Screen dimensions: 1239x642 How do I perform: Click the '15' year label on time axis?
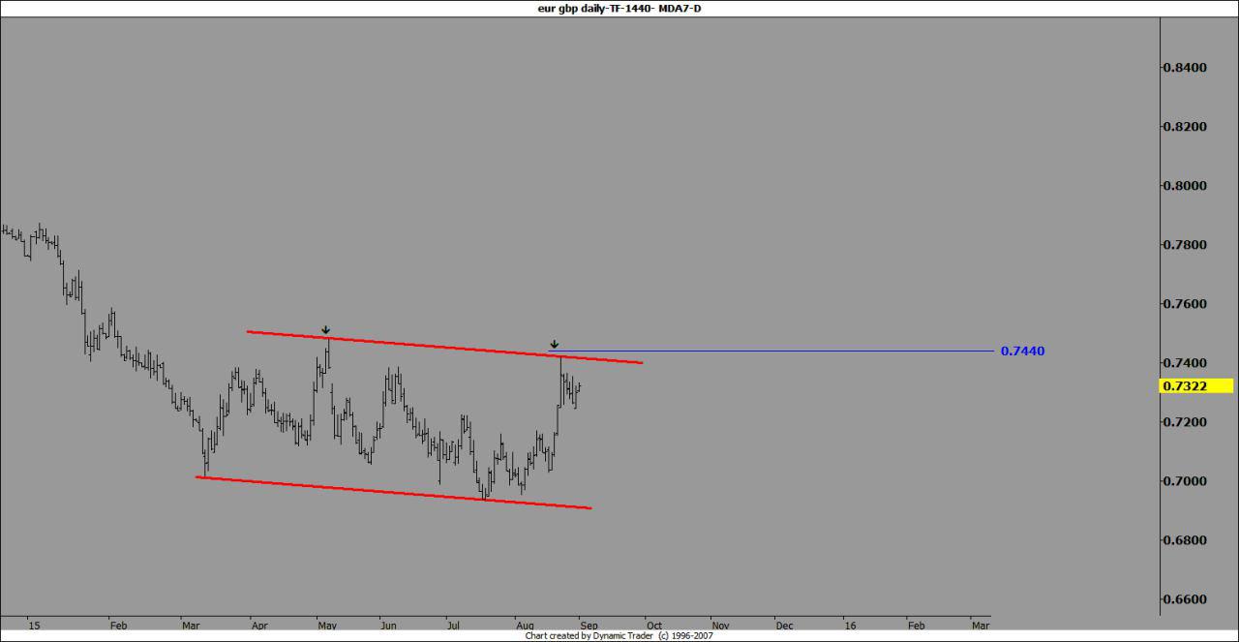click(x=35, y=626)
